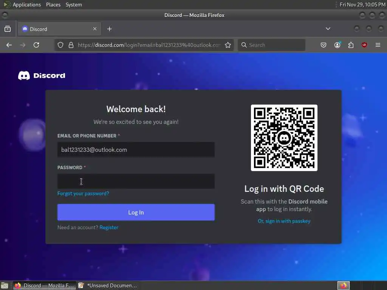Open the Applications menu
The width and height of the screenshot is (387, 290).
click(27, 5)
